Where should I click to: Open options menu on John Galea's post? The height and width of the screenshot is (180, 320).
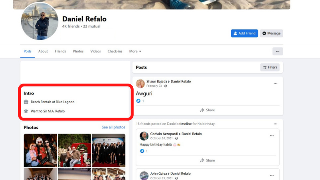272,175
